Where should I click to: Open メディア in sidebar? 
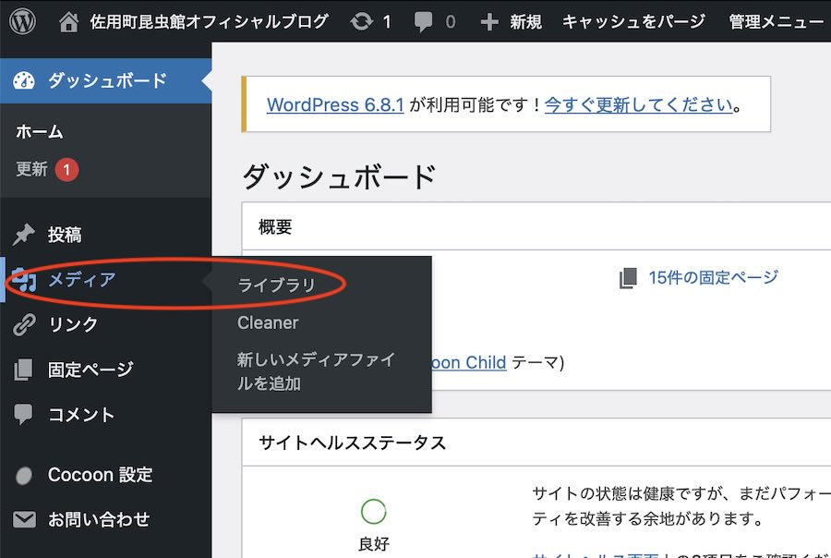(82, 280)
